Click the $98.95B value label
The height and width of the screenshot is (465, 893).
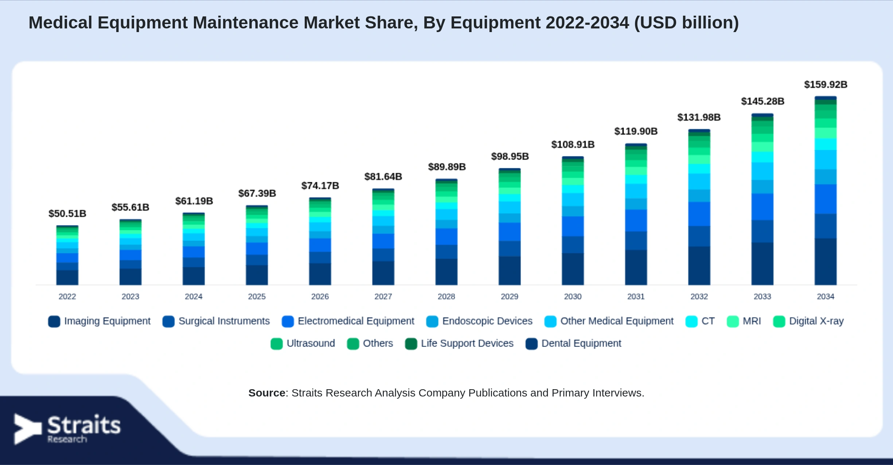click(510, 156)
